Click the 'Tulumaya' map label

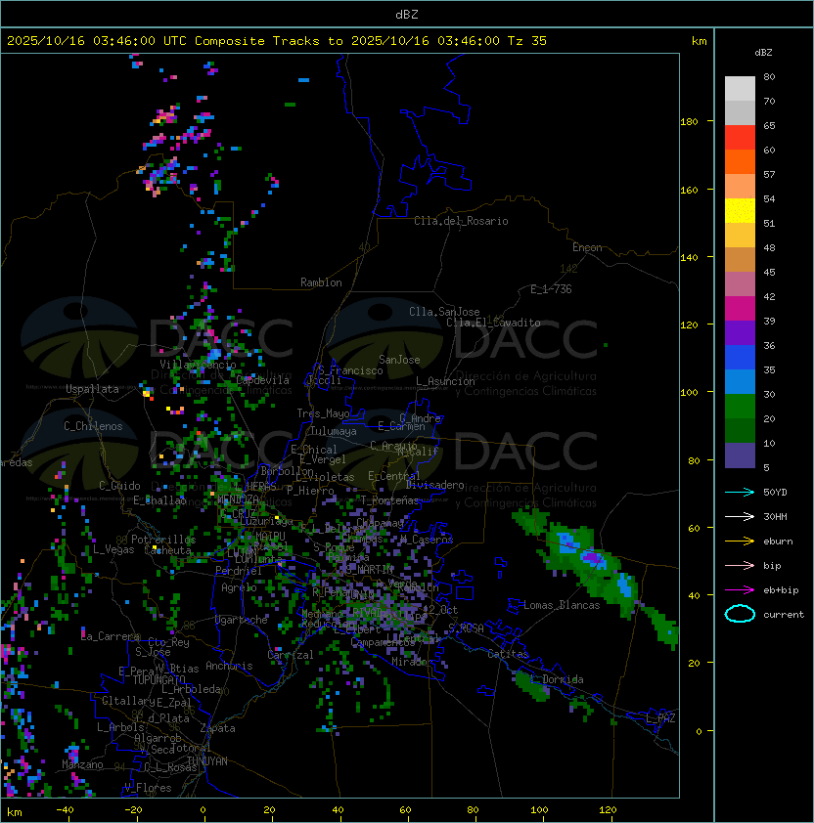[334, 431]
